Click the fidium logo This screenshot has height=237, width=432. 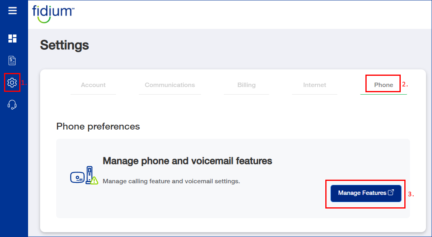(x=53, y=13)
